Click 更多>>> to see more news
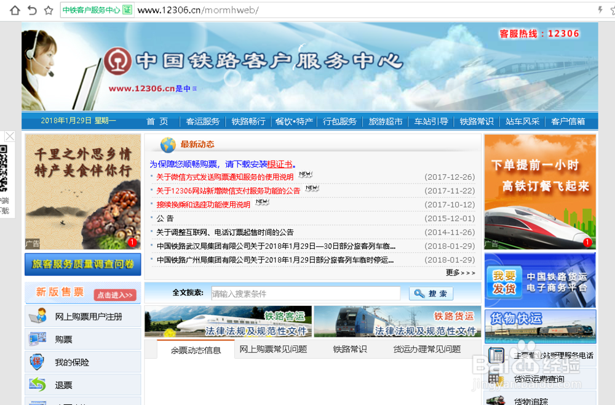 [461, 272]
